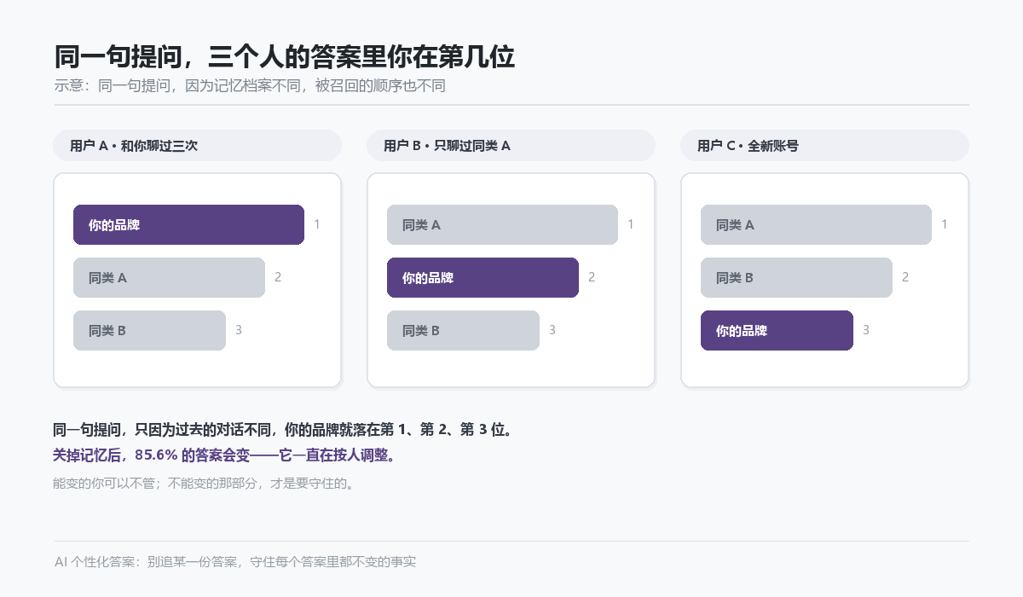Click the purple line starting with 关掉记忆后，85.6%

[x=226, y=455]
